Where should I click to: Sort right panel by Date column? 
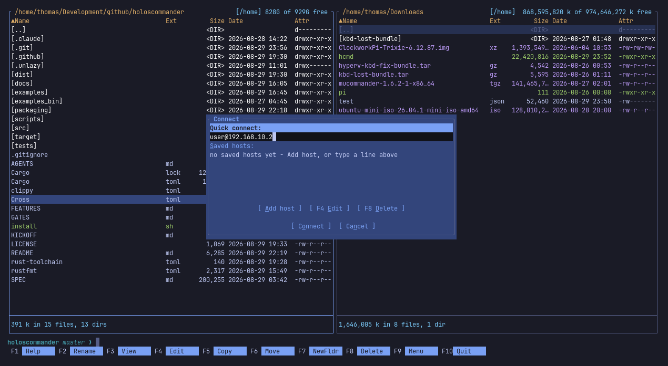click(560, 21)
